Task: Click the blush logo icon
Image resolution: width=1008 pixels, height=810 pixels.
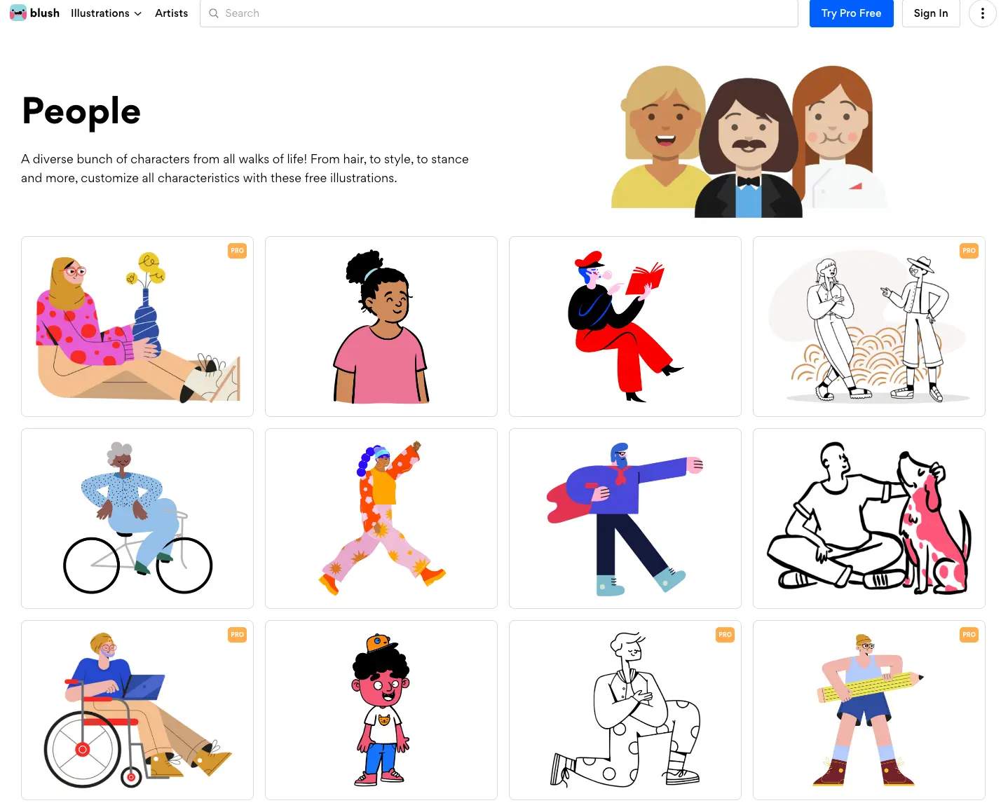Action: click(x=18, y=13)
